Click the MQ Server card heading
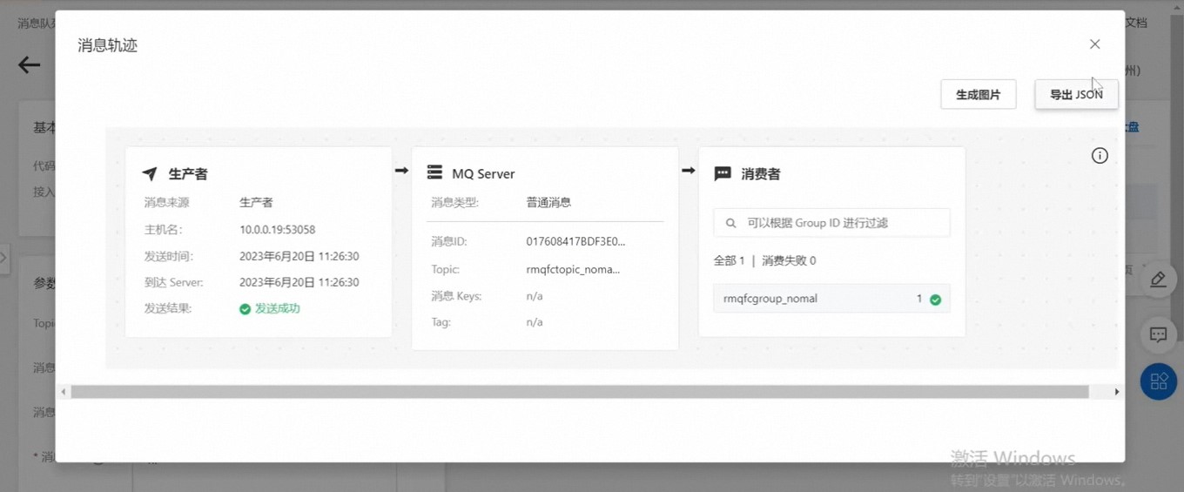The height and width of the screenshot is (492, 1184). 483,174
